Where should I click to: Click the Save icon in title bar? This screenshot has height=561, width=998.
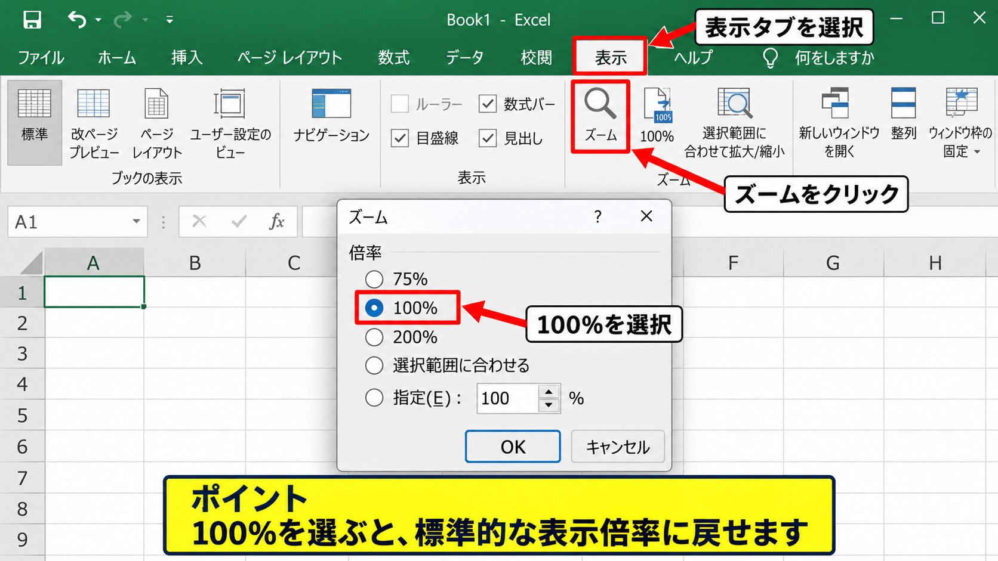32,20
